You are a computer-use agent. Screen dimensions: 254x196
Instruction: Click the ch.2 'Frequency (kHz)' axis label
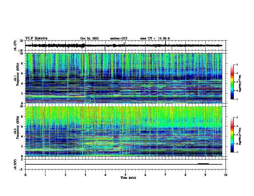pyautogui.click(x=18, y=127)
